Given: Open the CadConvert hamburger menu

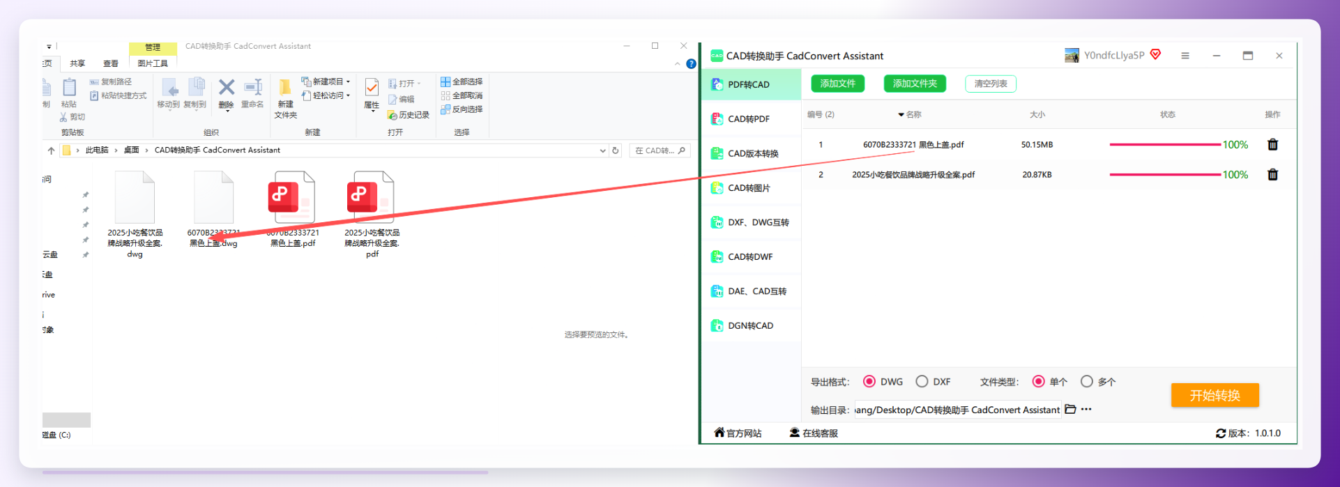Looking at the screenshot, I should click(1185, 56).
